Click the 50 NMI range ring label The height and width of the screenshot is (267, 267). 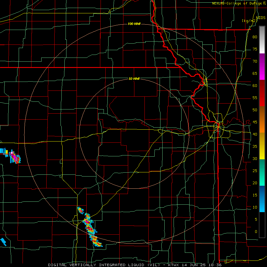pos(134,79)
